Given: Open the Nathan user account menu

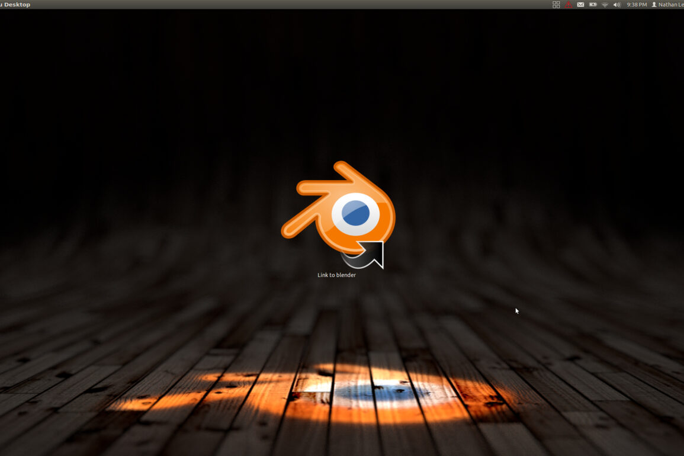Looking at the screenshot, I should 667,5.
